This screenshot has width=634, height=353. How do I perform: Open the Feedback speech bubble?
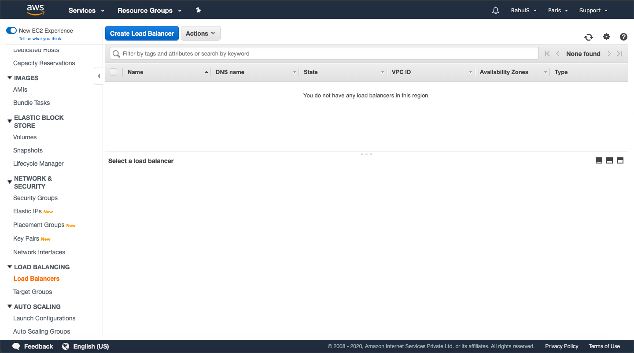coord(16,346)
